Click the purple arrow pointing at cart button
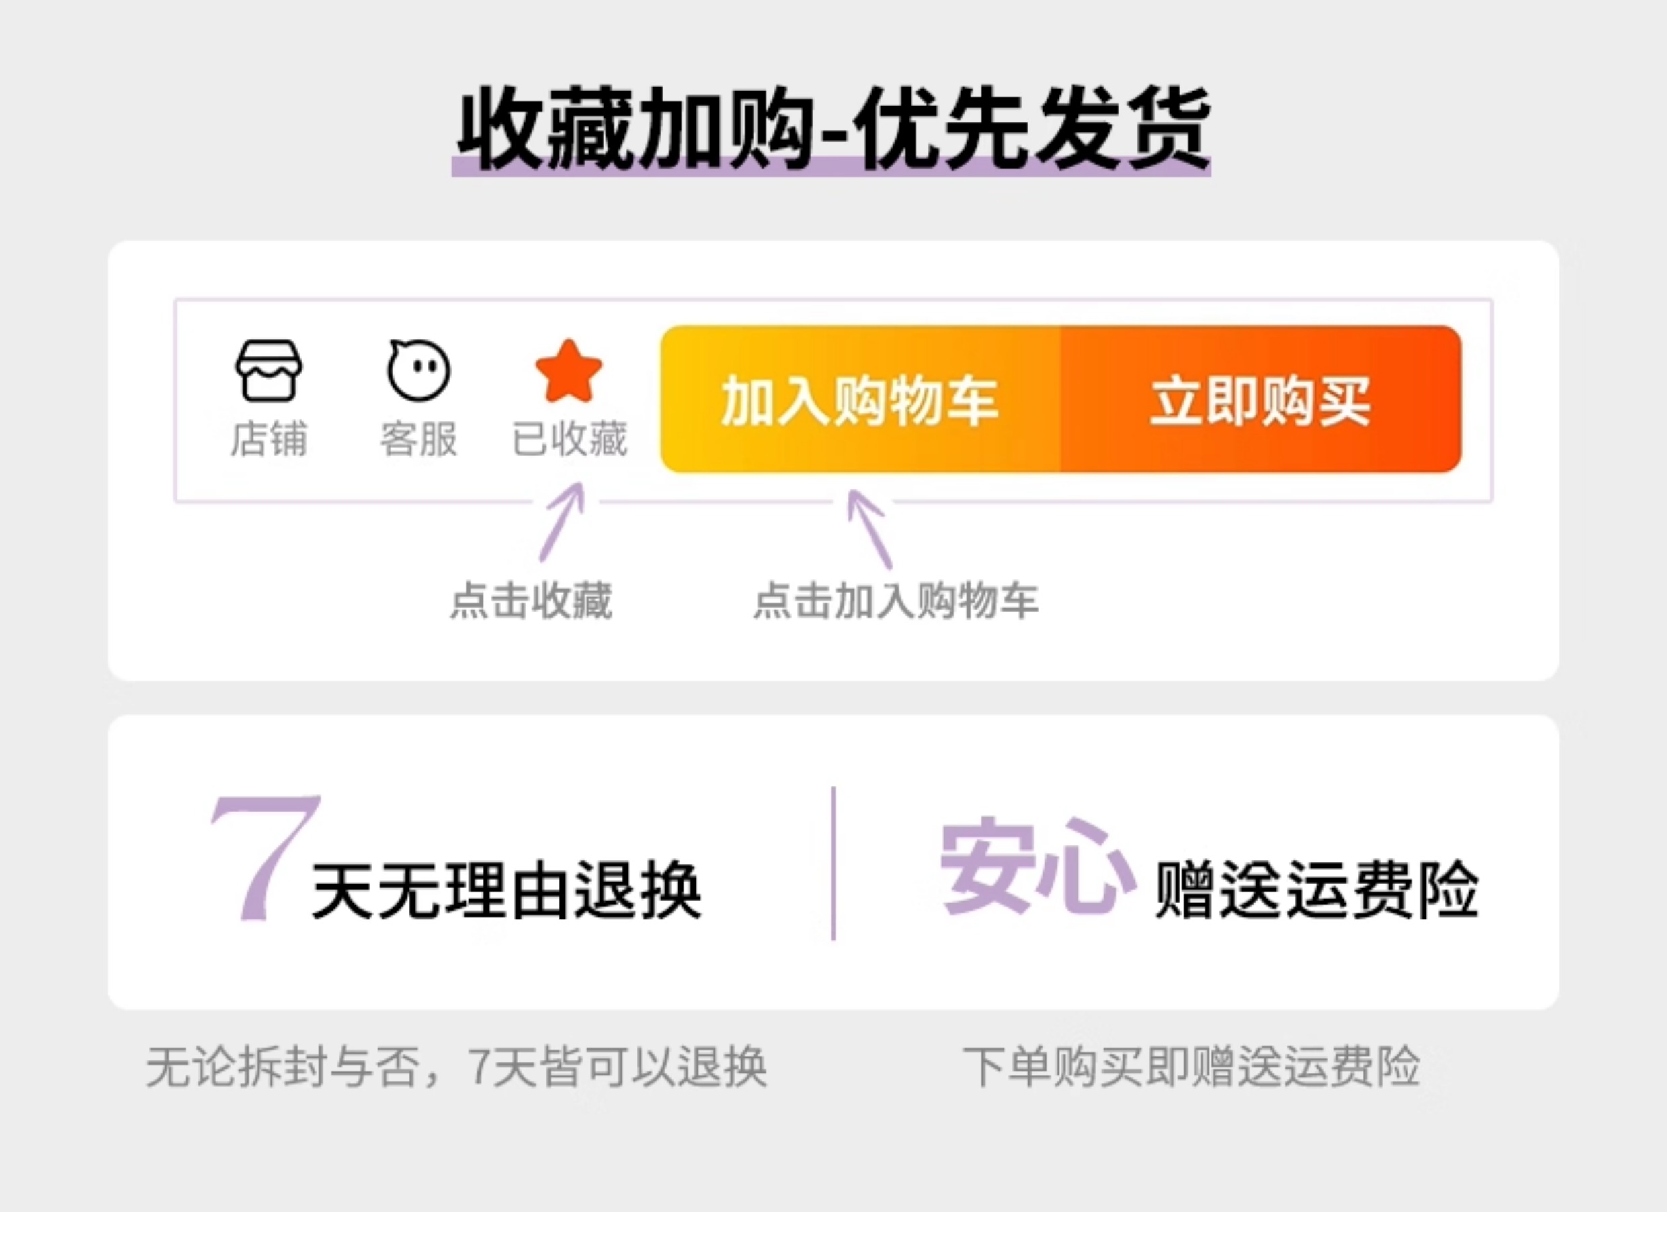This screenshot has width=1667, height=1250. pyautogui.click(x=869, y=529)
